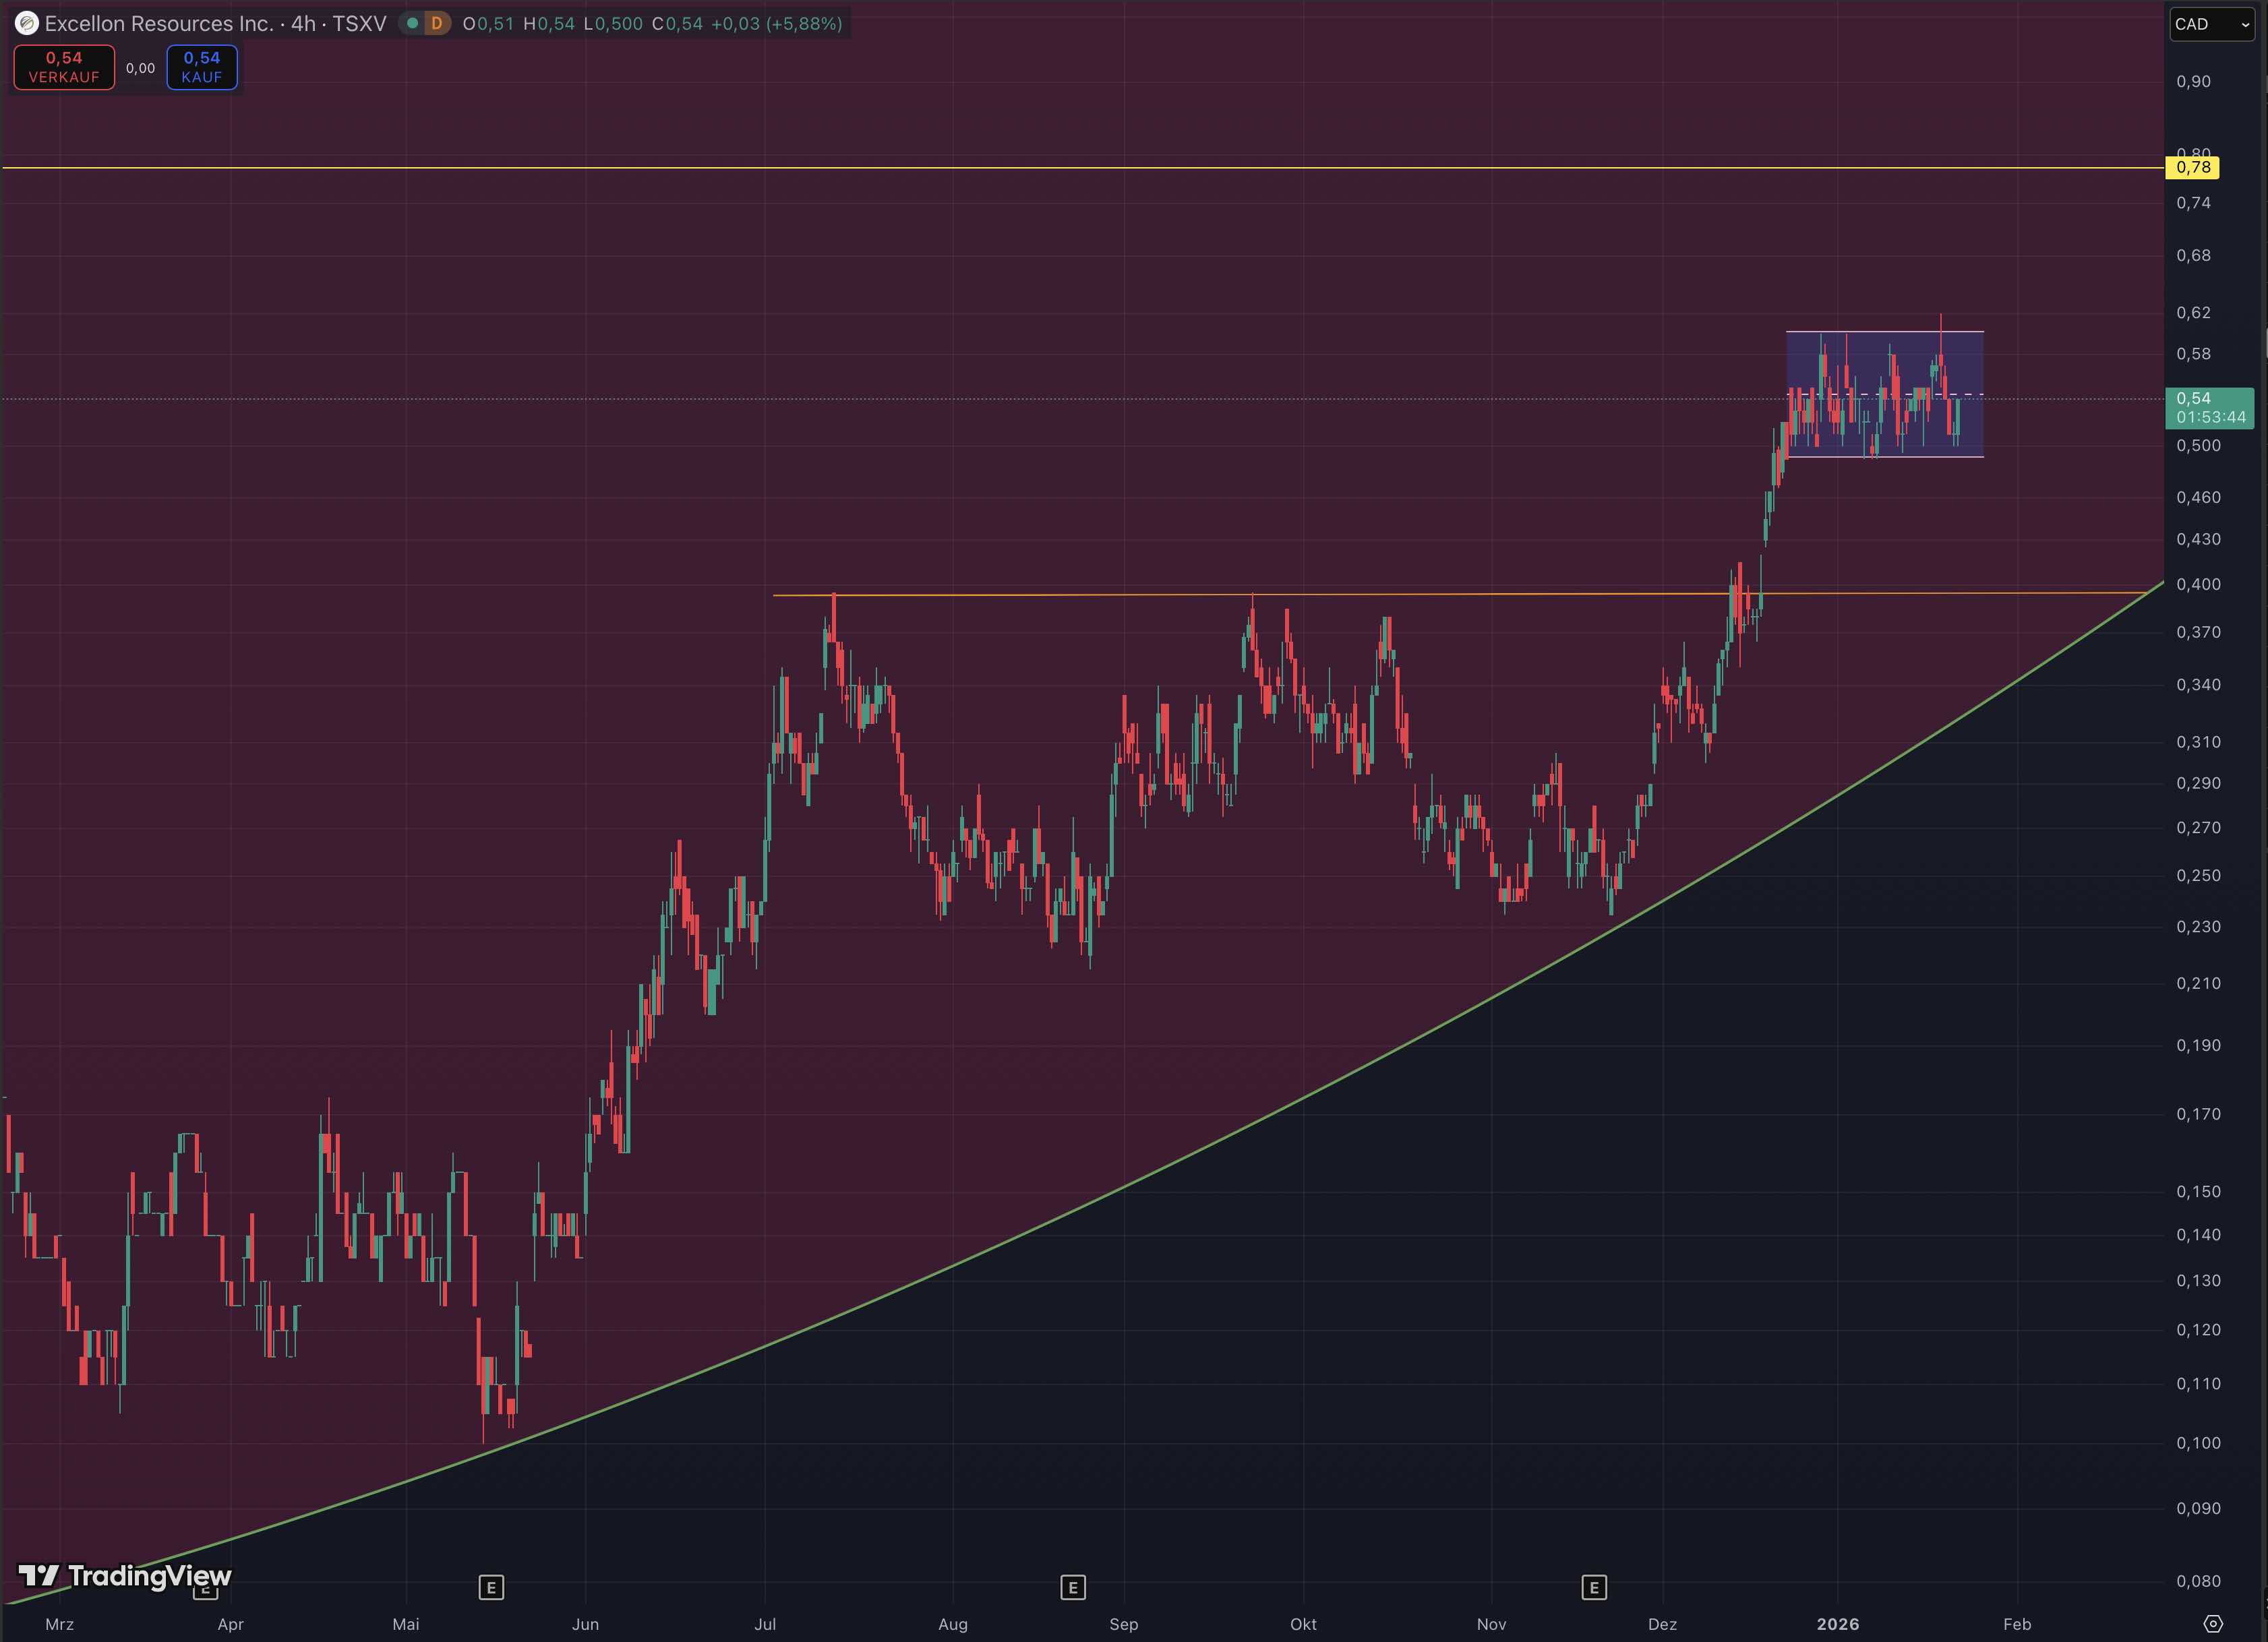Click the TradingView logo

click(125, 1576)
